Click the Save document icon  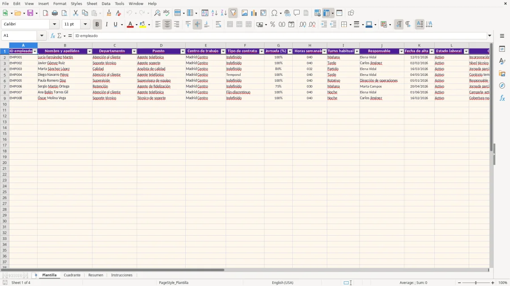point(30,13)
